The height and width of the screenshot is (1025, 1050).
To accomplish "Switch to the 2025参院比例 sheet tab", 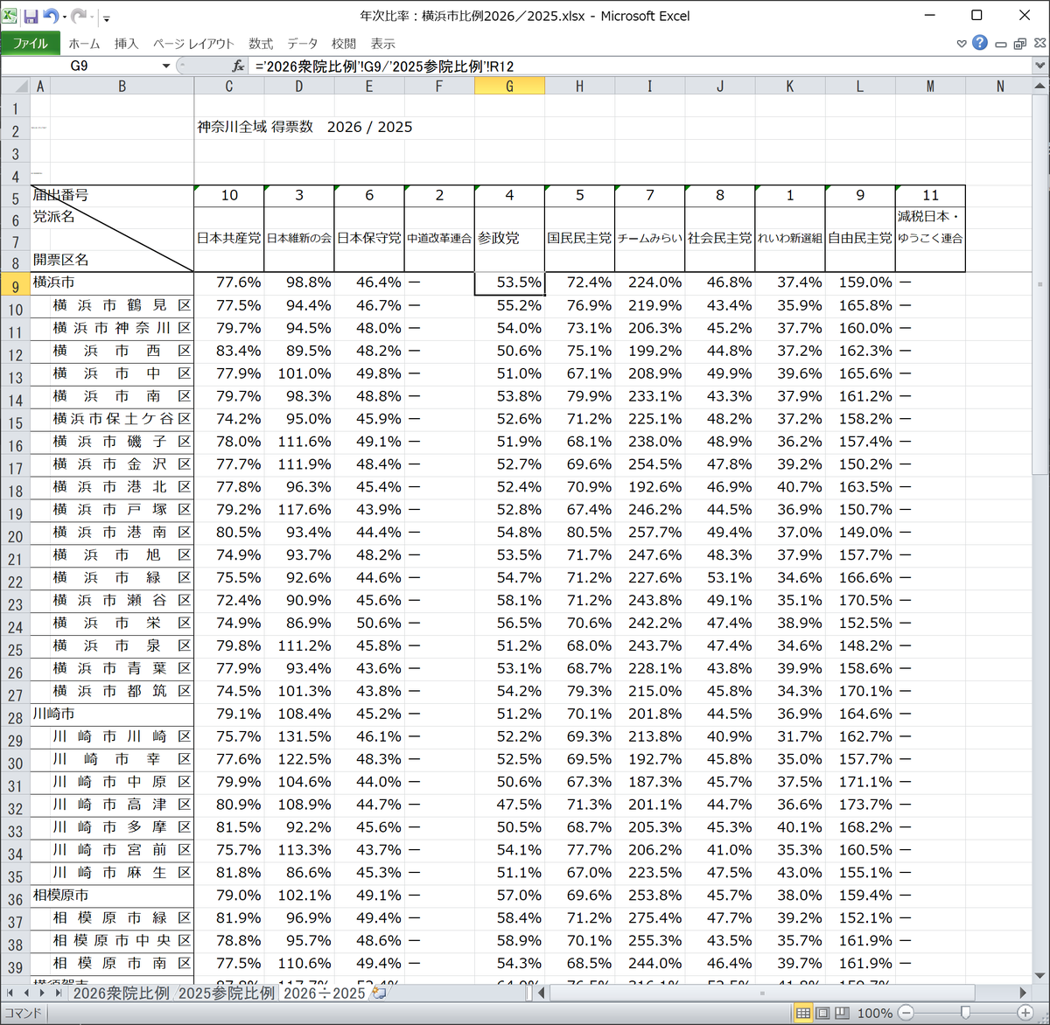I will (226, 993).
